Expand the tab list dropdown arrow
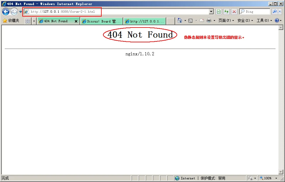This screenshot has height=182, width=285. (34, 21)
